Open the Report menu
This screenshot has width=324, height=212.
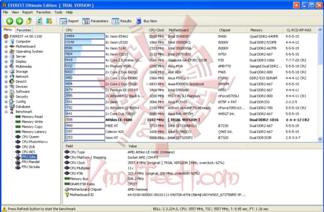click(x=27, y=12)
